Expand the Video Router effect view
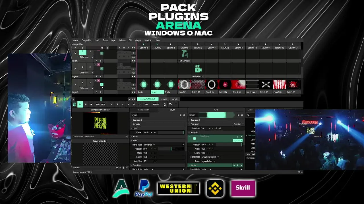Viewport: 364px width, 204px height. [x=237, y=137]
